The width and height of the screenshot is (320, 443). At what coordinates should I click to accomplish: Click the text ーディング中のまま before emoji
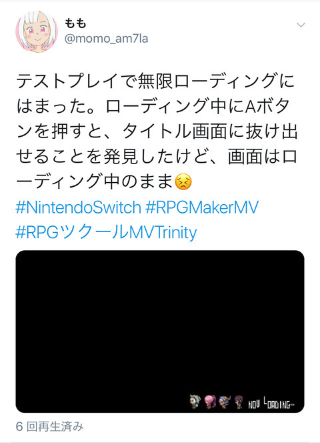point(95,181)
